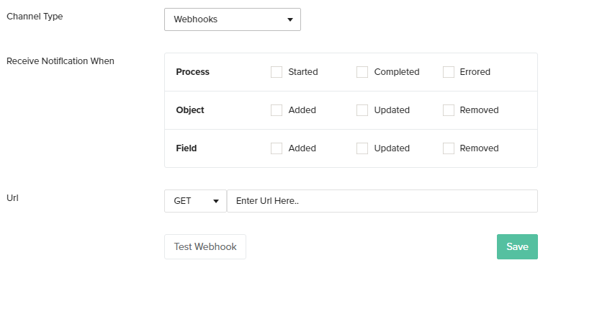Select the Object Removed checkbox
Image resolution: width=597 pixels, height=317 pixels.
pyautogui.click(x=449, y=110)
